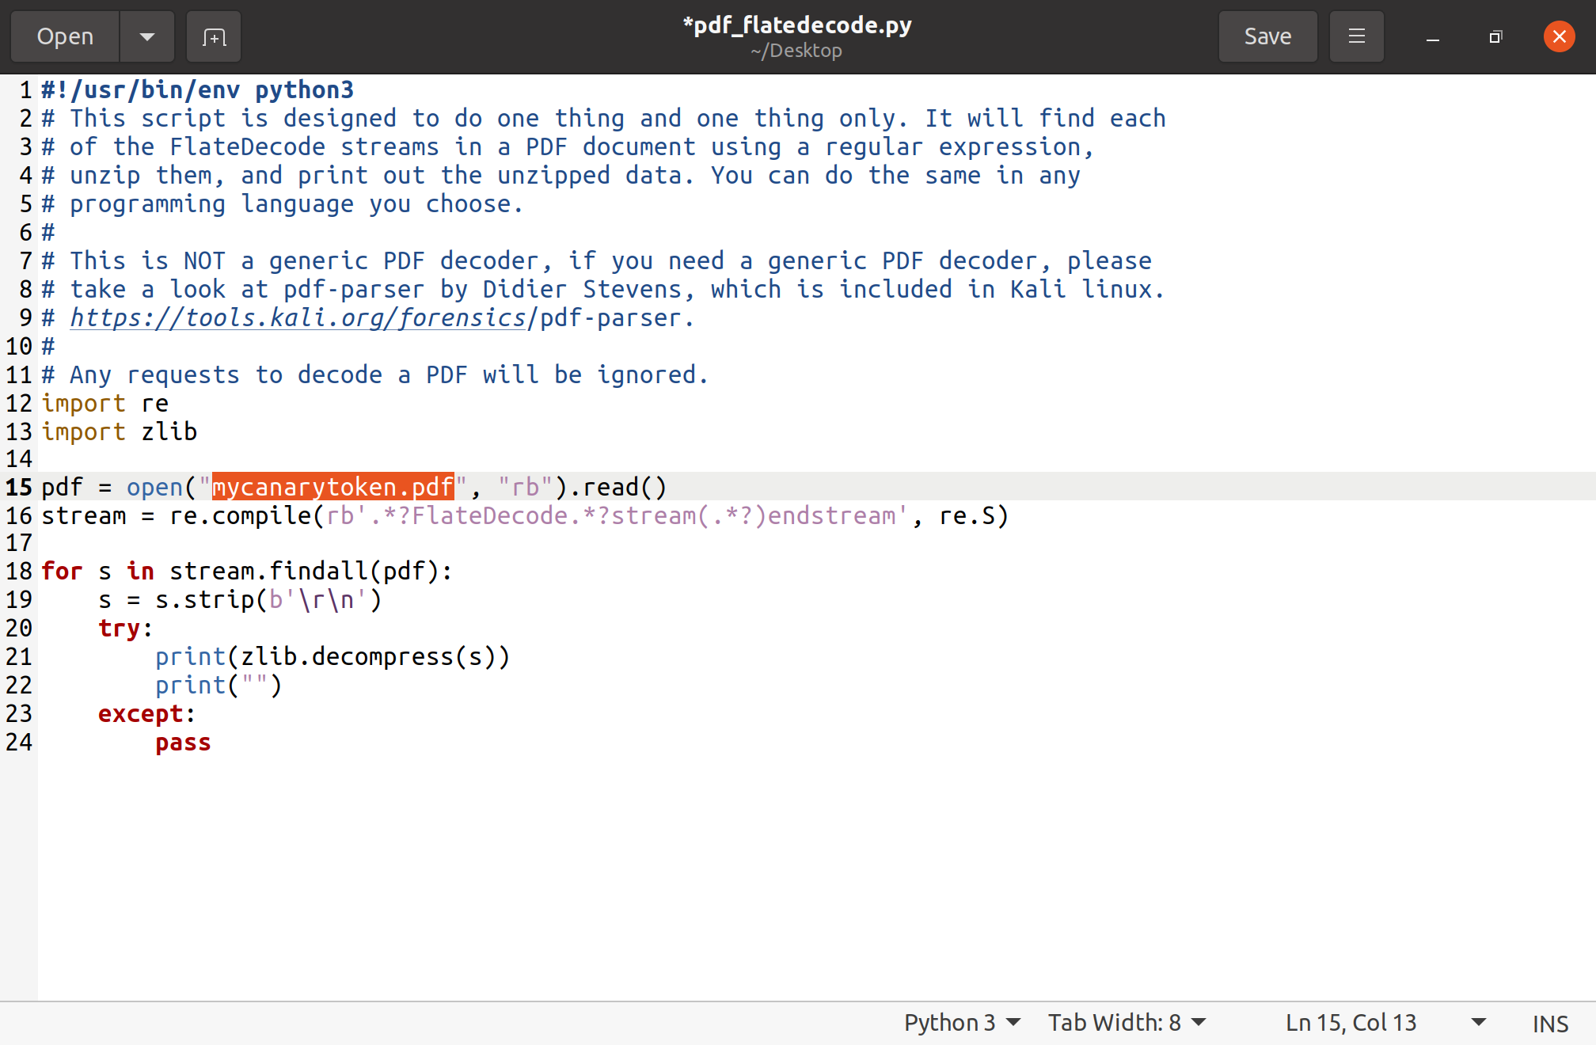Click the highlighted mycanarytoken.pdf text
Screen dimensions: 1596x1045
(x=333, y=487)
